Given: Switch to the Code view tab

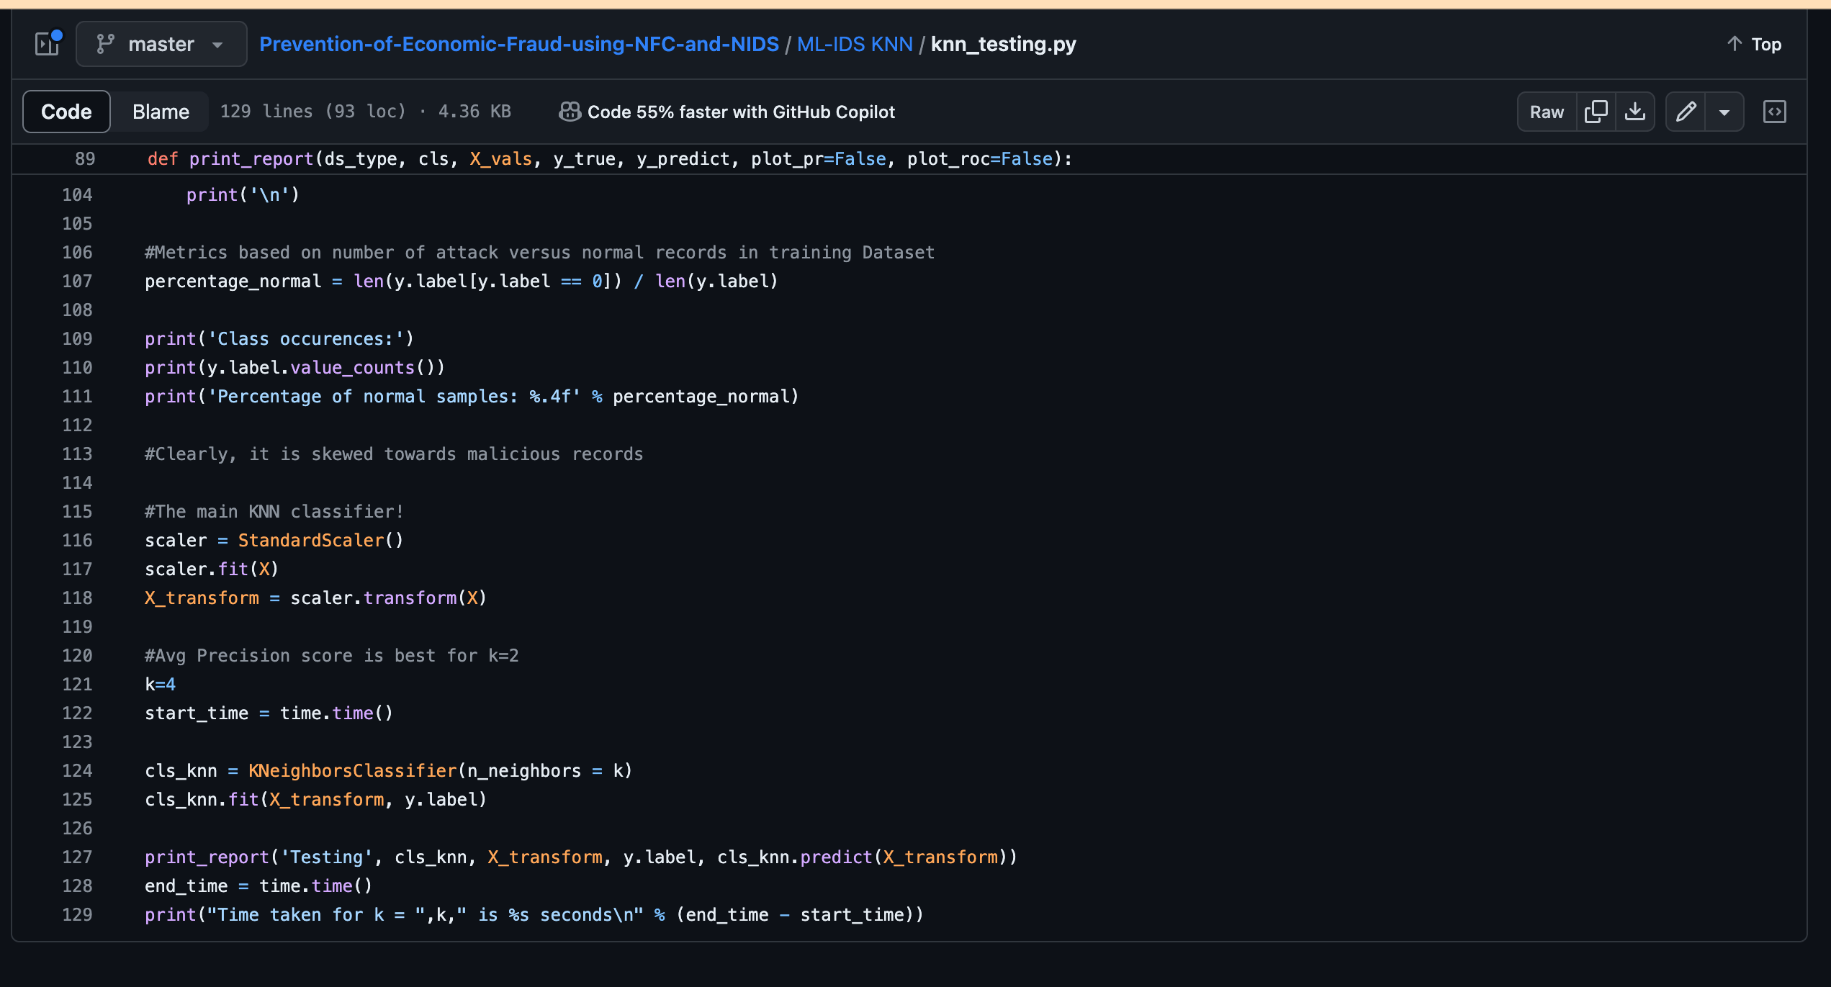Looking at the screenshot, I should [66, 112].
